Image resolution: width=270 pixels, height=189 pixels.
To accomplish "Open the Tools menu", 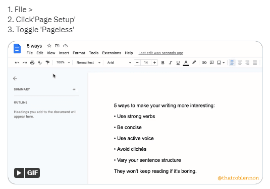I will click(93, 53).
